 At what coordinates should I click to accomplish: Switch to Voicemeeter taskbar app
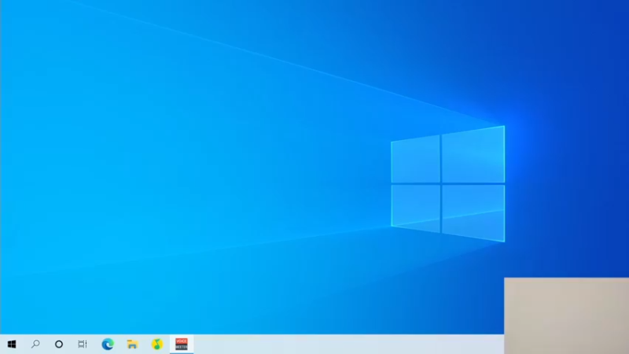tap(182, 344)
